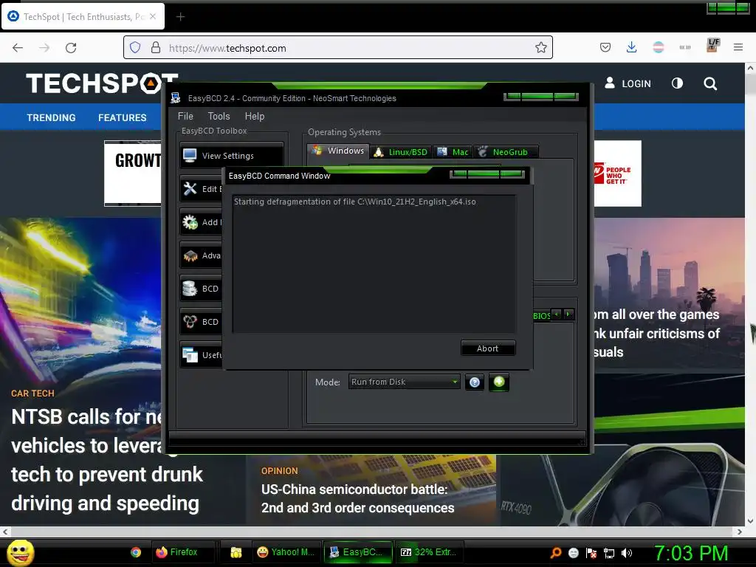Click the vertical scrollbar up arrow
This screenshot has height=567, width=756.
[750, 69]
